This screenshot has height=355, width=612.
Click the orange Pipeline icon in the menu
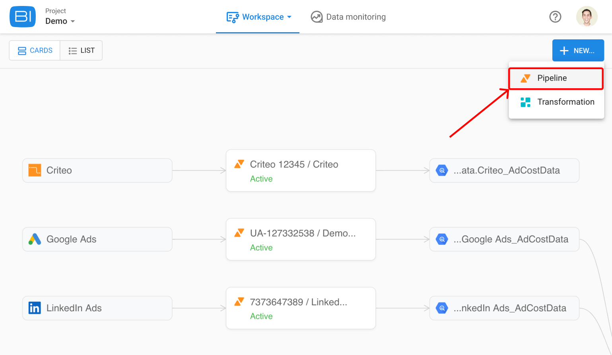click(x=525, y=78)
